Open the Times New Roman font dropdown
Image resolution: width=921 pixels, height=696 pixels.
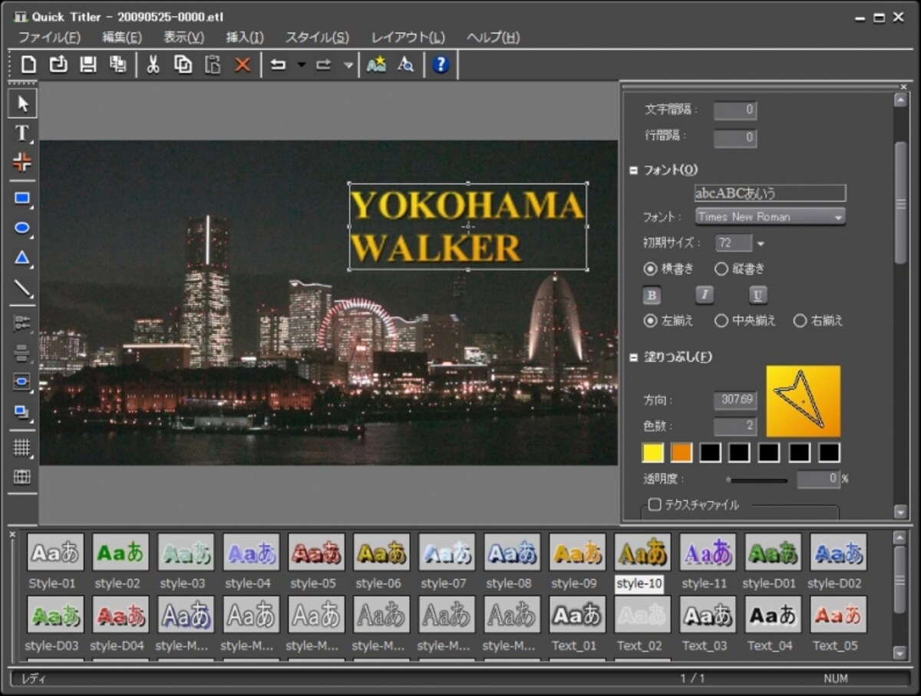tap(770, 217)
